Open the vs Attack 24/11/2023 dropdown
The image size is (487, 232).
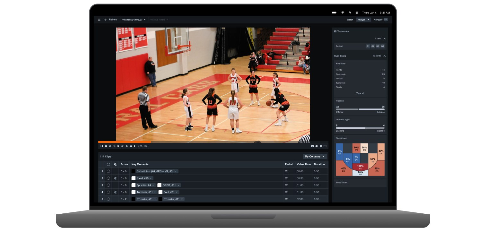point(134,20)
